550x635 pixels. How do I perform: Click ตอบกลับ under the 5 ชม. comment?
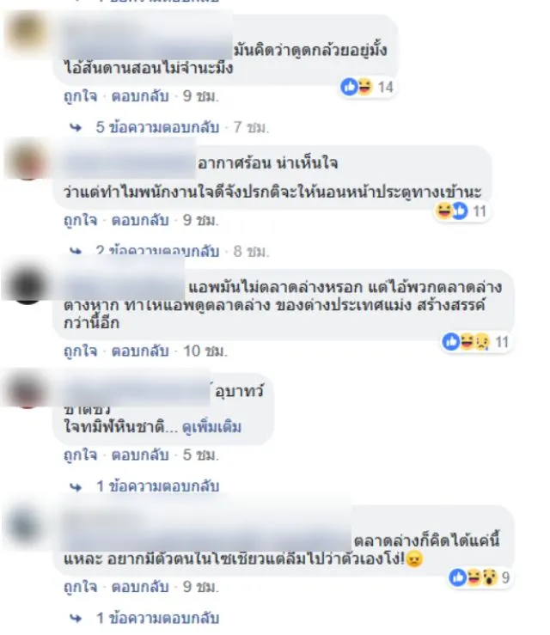[x=140, y=455]
